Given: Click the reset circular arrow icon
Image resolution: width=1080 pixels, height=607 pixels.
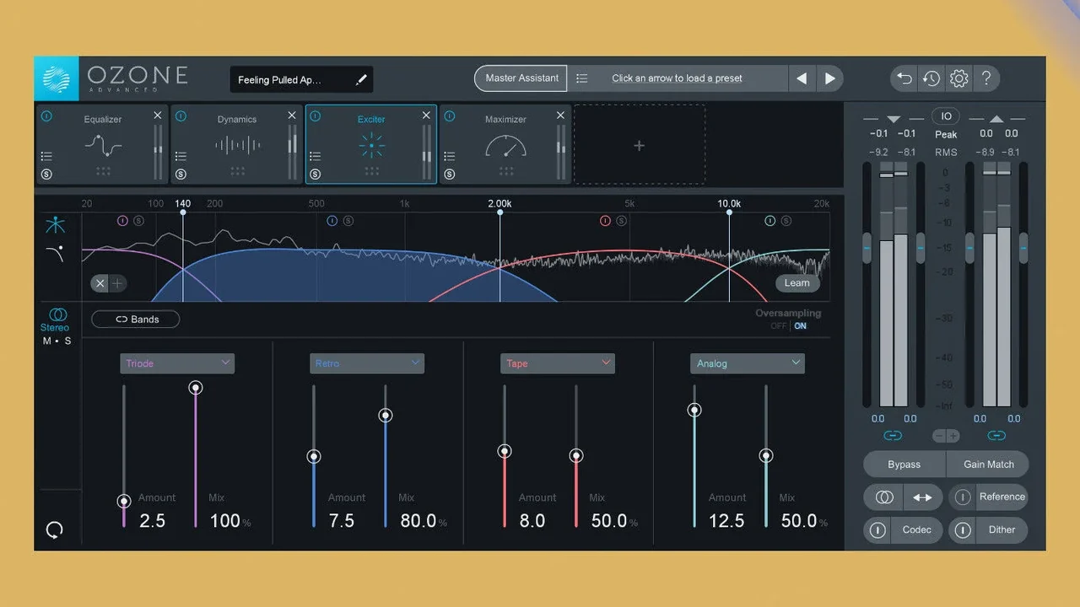Looking at the screenshot, I should [x=54, y=530].
